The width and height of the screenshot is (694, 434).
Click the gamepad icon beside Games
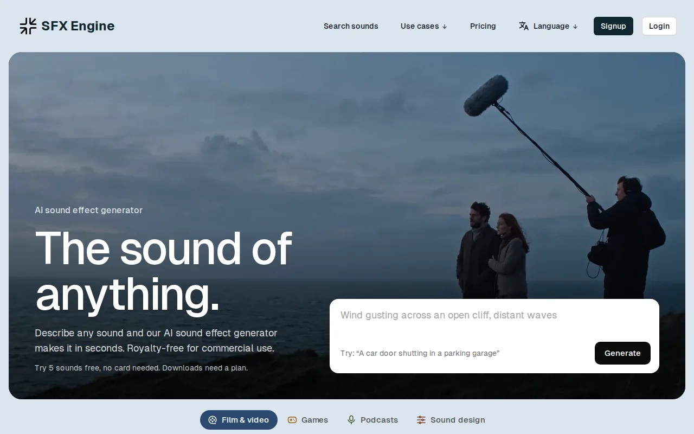(x=292, y=420)
